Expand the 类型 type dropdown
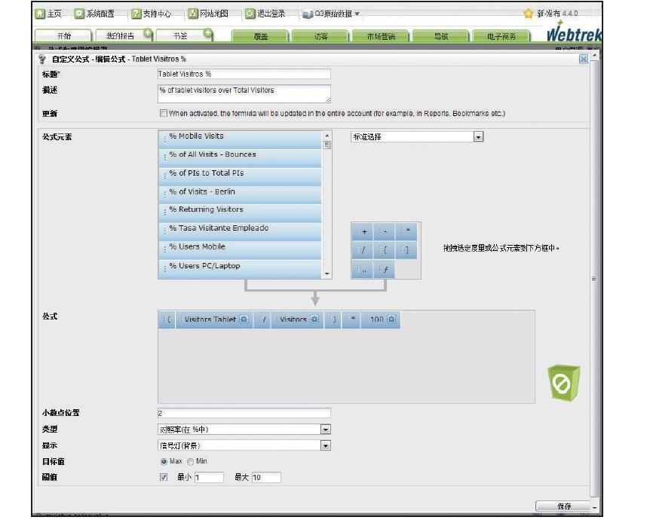Viewport: 647px width, 520px height. (x=326, y=430)
